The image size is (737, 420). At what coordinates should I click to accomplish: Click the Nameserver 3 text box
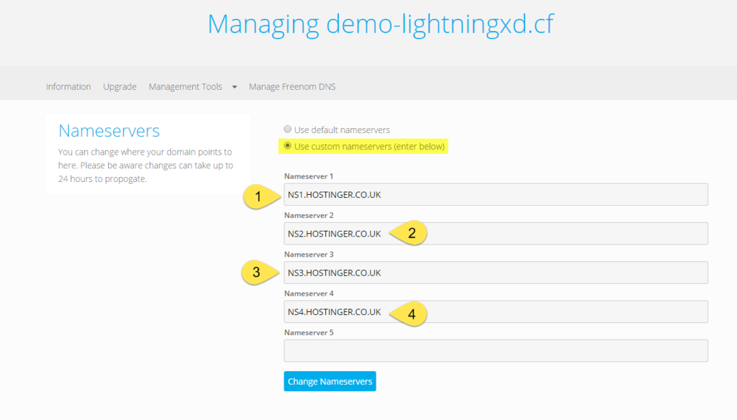496,273
